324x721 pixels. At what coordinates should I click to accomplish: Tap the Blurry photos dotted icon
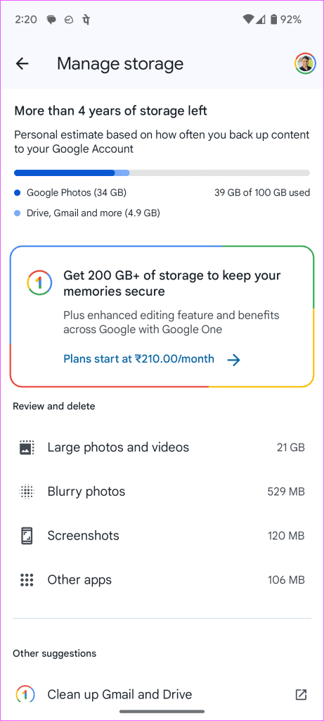coord(27,491)
